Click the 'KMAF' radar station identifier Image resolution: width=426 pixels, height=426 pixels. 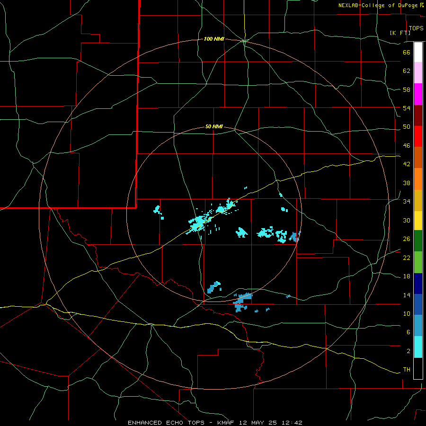click(227, 423)
